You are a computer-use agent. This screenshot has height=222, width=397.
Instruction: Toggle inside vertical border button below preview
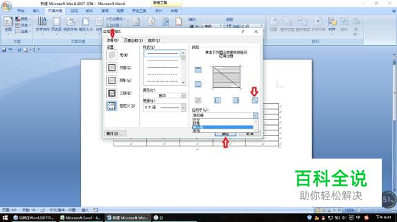click(236, 100)
